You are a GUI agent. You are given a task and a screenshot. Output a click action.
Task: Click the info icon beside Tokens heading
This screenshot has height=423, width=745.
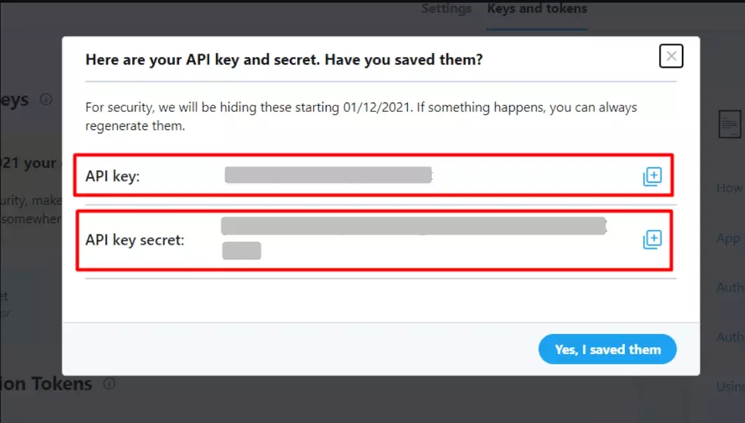(109, 383)
